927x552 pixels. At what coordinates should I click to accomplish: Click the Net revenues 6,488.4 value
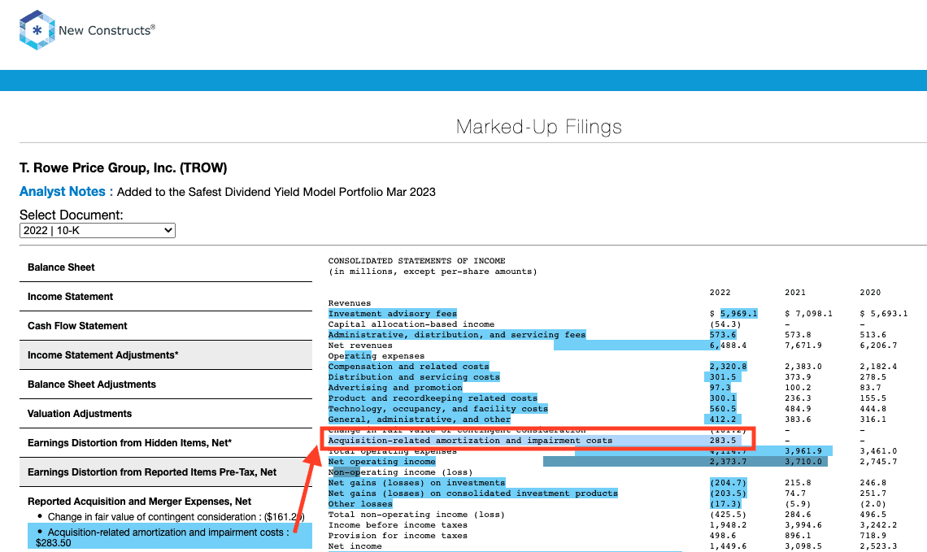coord(728,346)
